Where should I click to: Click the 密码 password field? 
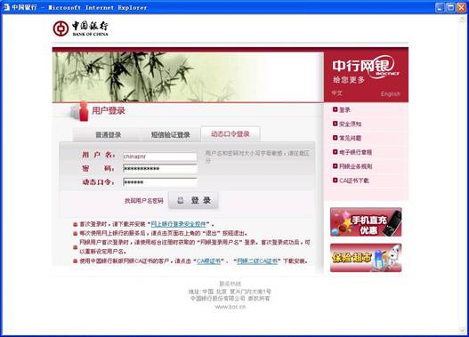pyautogui.click(x=160, y=169)
